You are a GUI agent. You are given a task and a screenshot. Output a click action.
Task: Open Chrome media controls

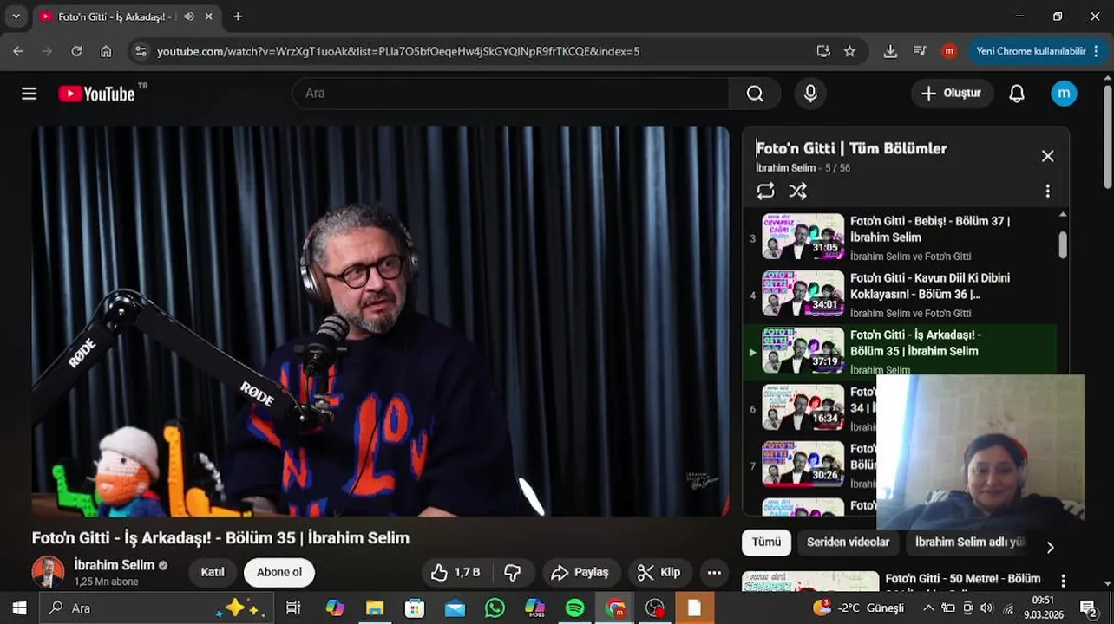click(x=920, y=51)
